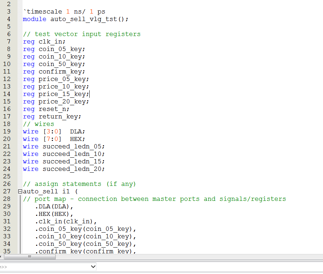This screenshot has width=323, height=274.
Task: Click 'succeed_ledn_05;' on line 21
Action: [x=74, y=147]
